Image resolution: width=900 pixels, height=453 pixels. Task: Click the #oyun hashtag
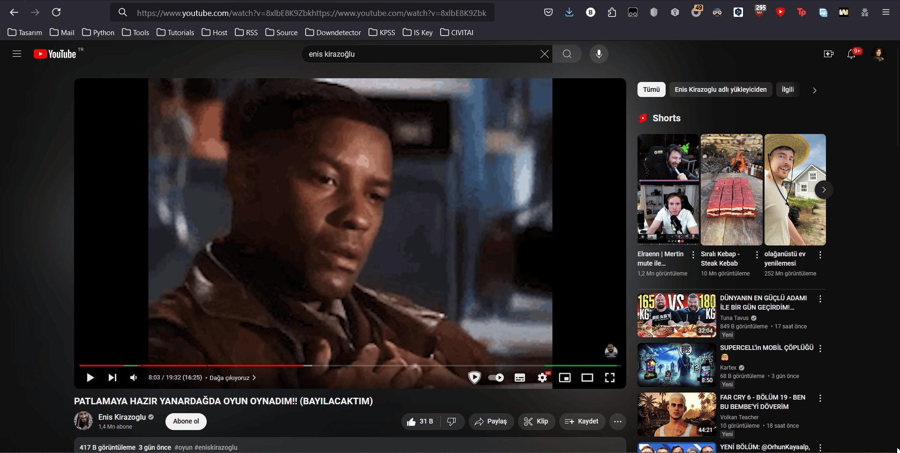pos(184,447)
